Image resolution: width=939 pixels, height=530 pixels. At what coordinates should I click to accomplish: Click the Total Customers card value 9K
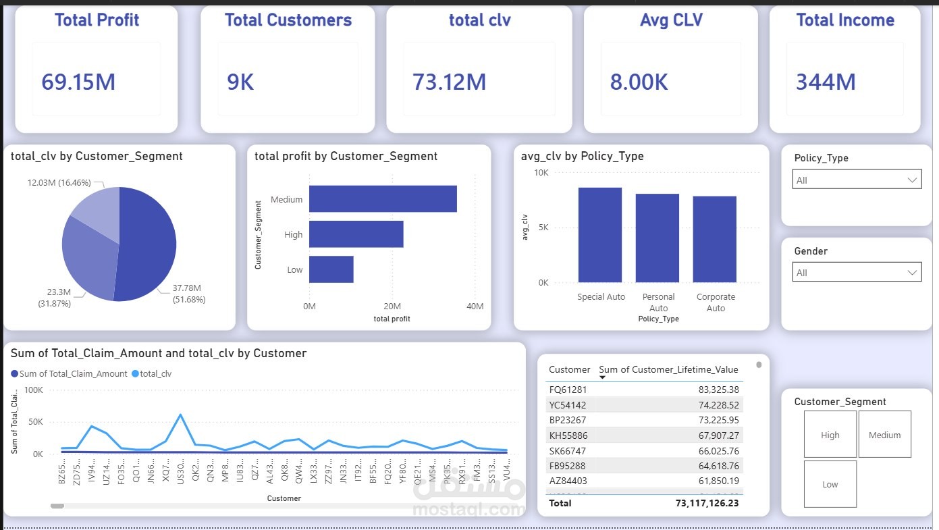(x=240, y=82)
